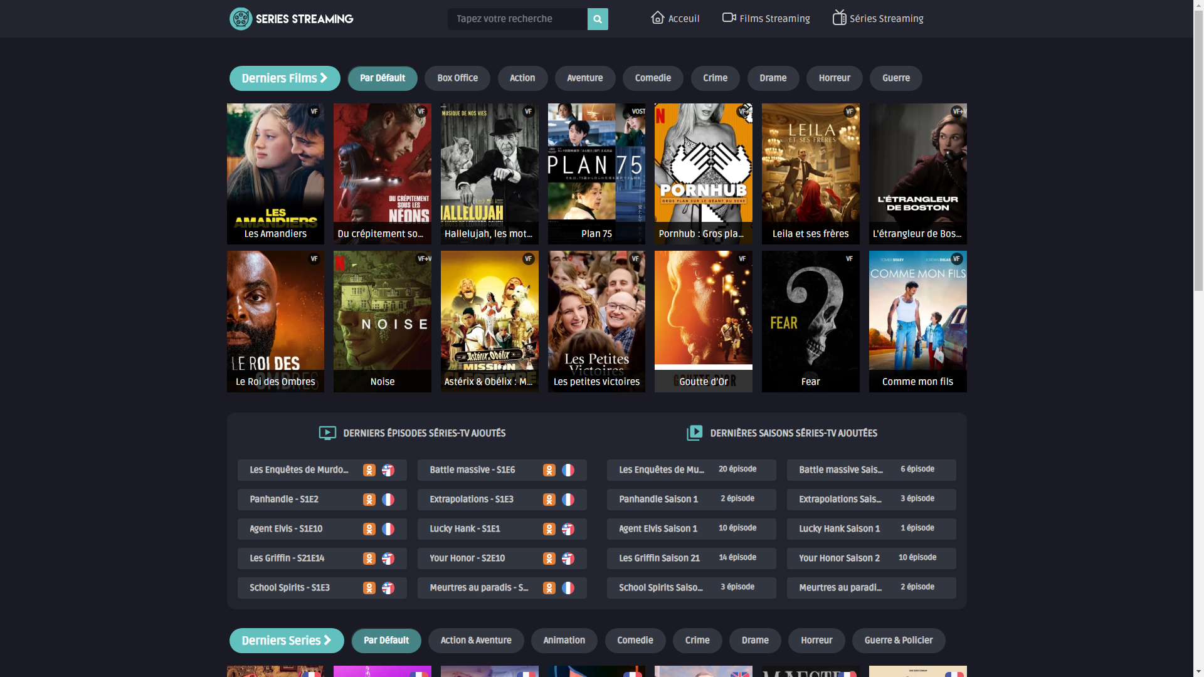
Task: Filter films by Crime
Action: click(716, 78)
